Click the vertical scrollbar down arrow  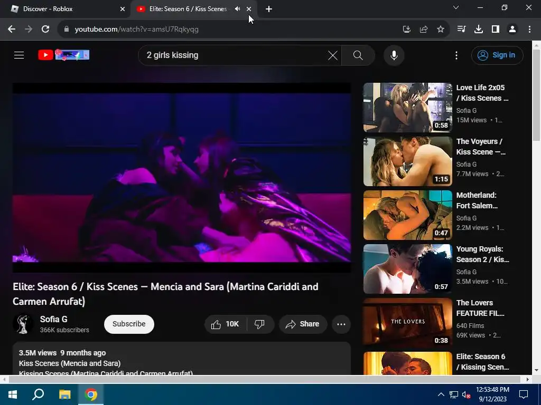click(536, 371)
